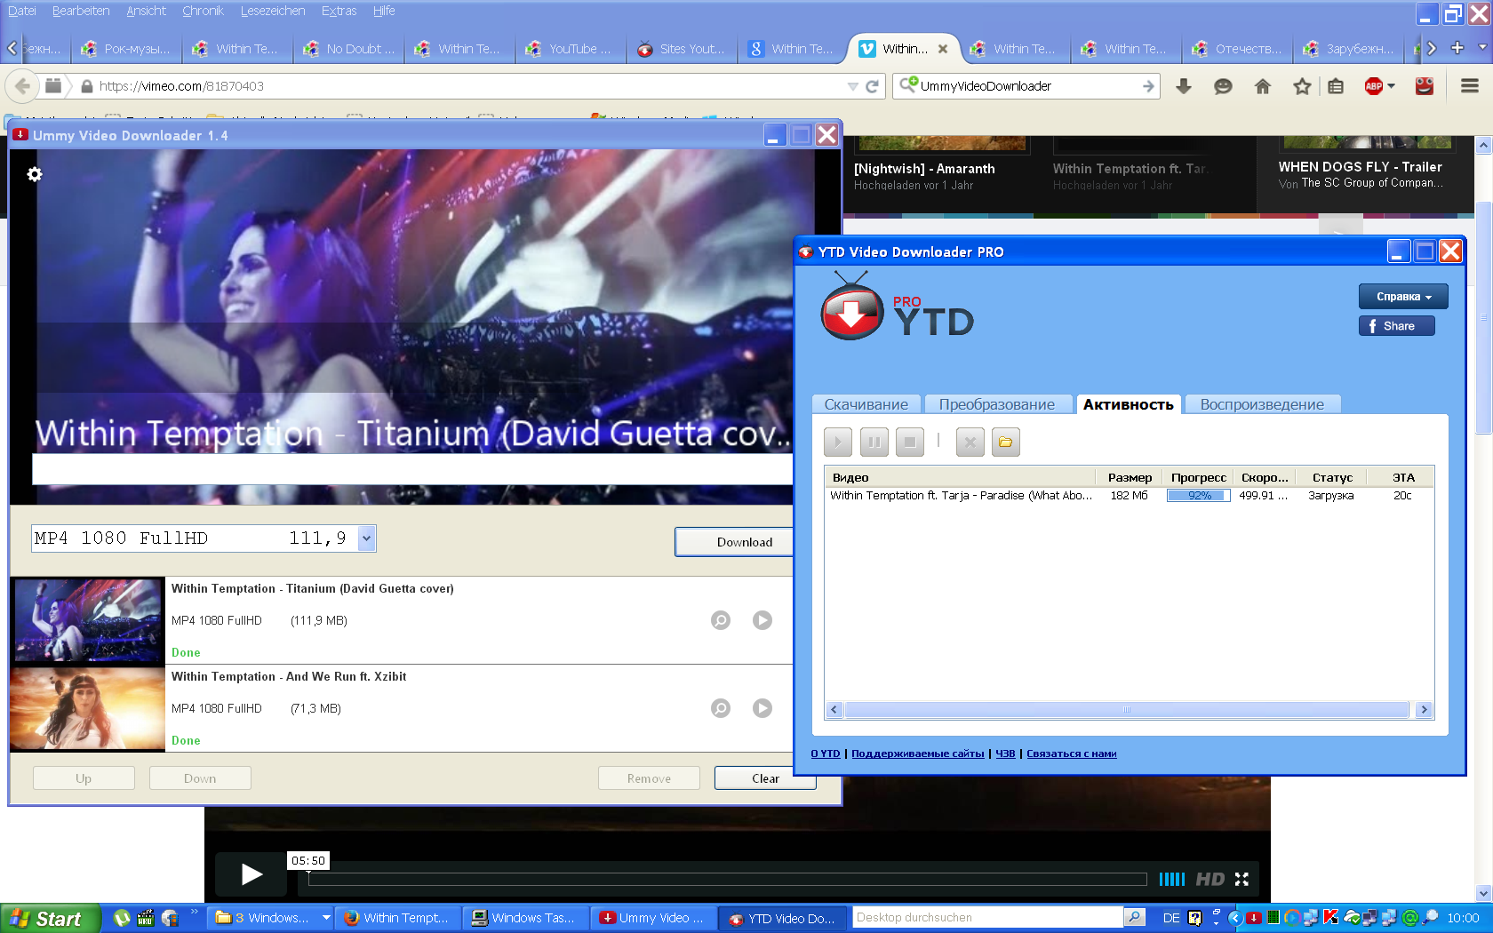The image size is (1493, 933).
Task: Click the Download button in Ummy
Action: click(743, 542)
